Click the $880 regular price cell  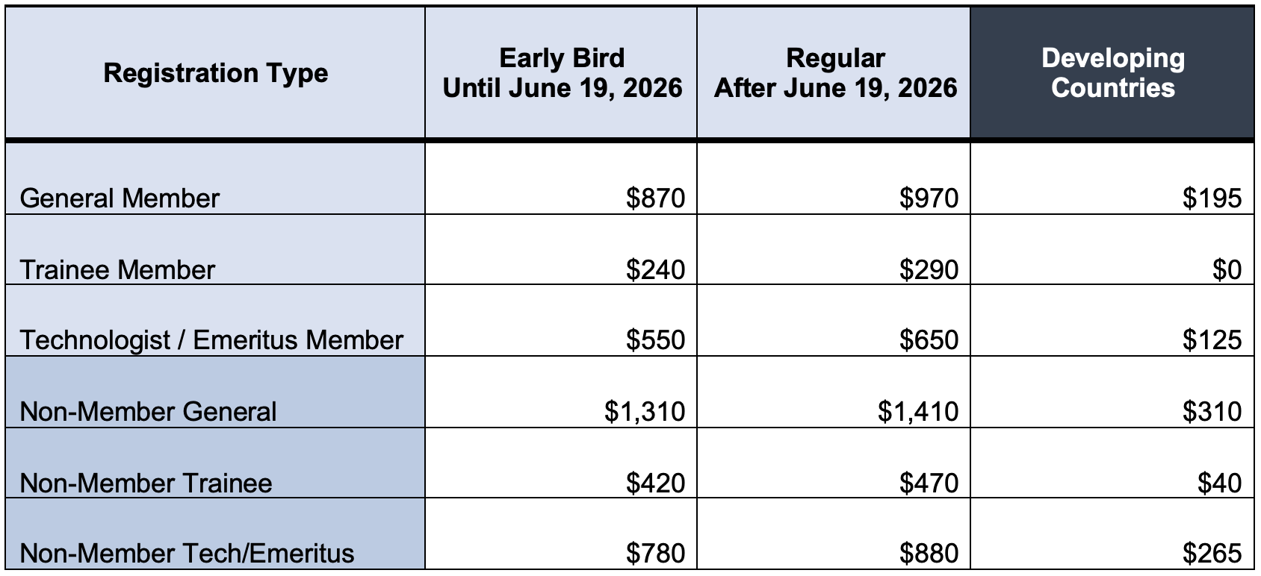[x=929, y=553]
